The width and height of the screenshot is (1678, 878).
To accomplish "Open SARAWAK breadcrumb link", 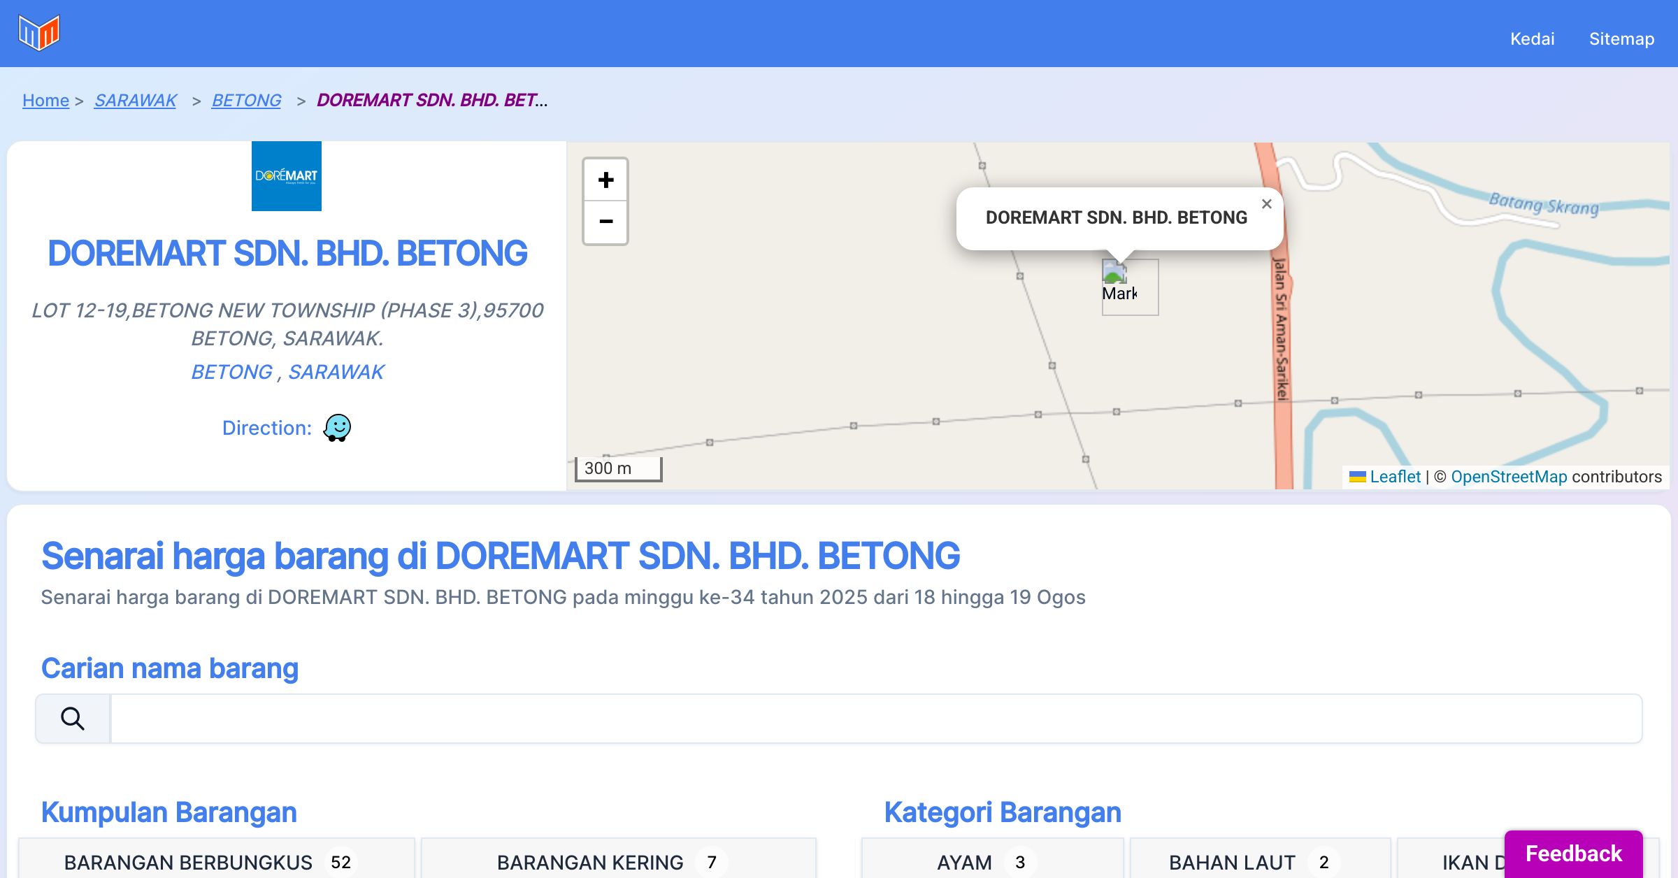I will point(136,101).
